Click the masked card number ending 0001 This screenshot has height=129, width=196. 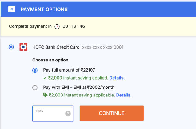coord(103,47)
